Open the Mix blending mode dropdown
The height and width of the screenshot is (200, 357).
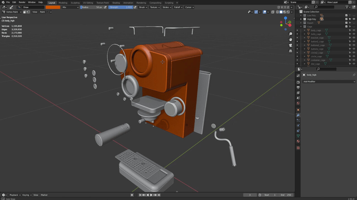70,7
